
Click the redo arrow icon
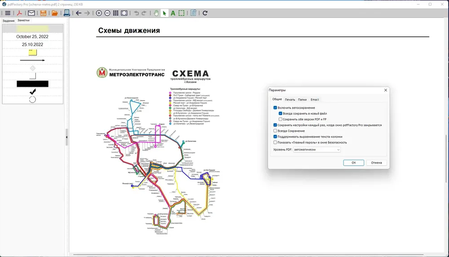click(x=144, y=13)
